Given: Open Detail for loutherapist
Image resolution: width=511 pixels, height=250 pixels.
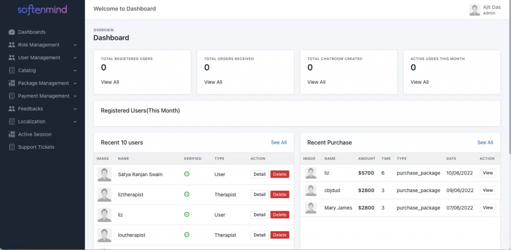Looking at the screenshot, I should click(x=259, y=235).
